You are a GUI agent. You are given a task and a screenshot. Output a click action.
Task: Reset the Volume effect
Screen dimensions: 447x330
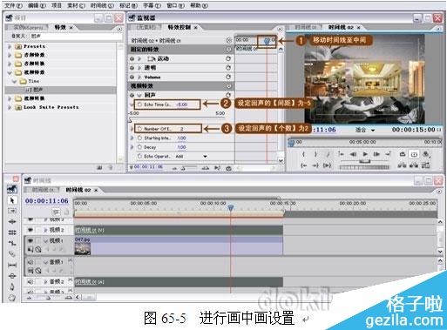(228, 77)
